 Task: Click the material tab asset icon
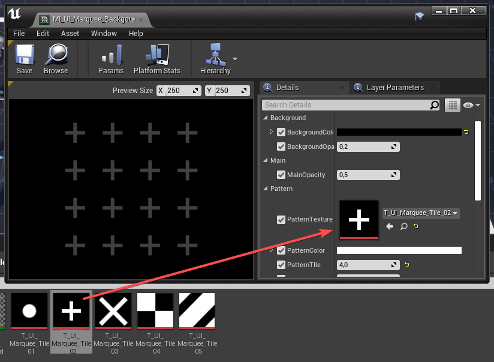click(x=44, y=20)
